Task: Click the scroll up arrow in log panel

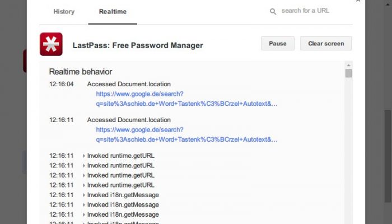Action: [x=348, y=66]
